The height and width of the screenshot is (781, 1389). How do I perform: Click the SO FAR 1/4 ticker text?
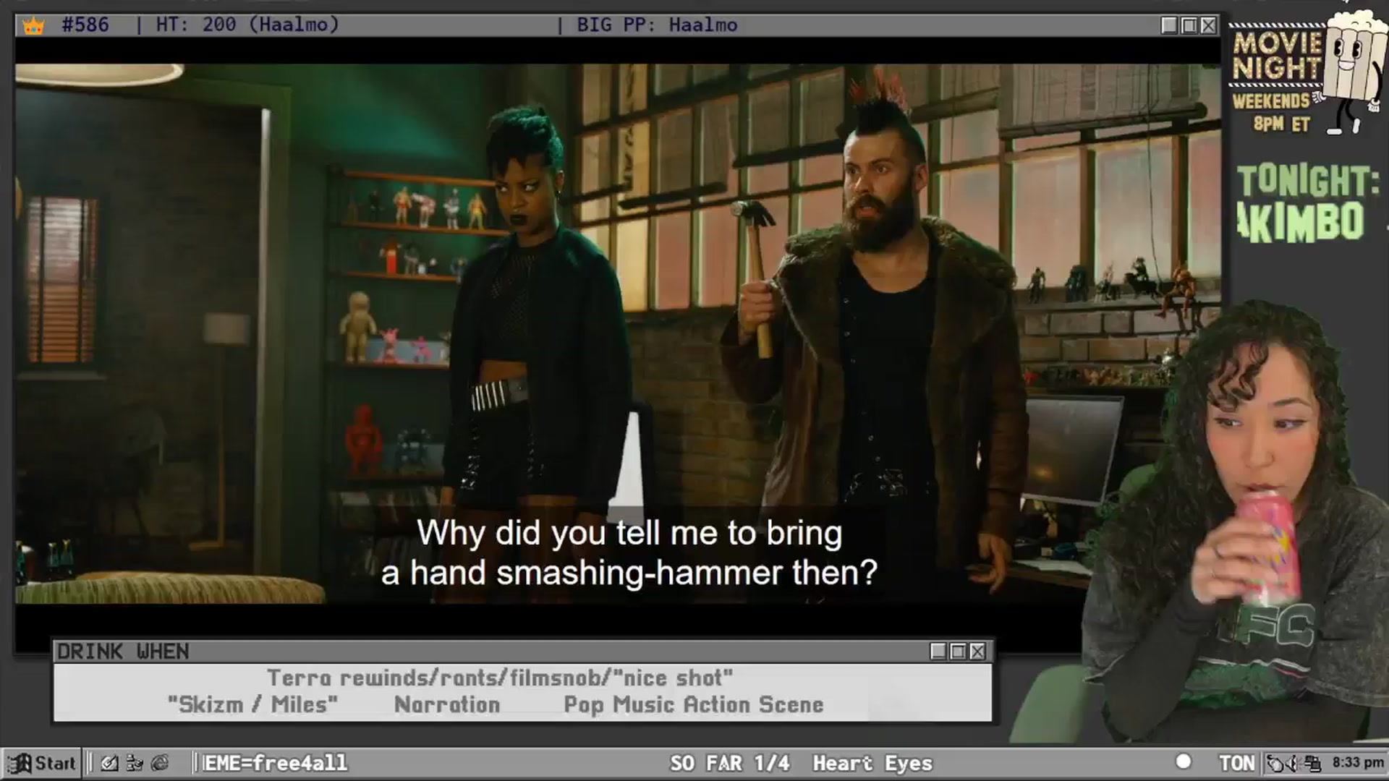[729, 764]
